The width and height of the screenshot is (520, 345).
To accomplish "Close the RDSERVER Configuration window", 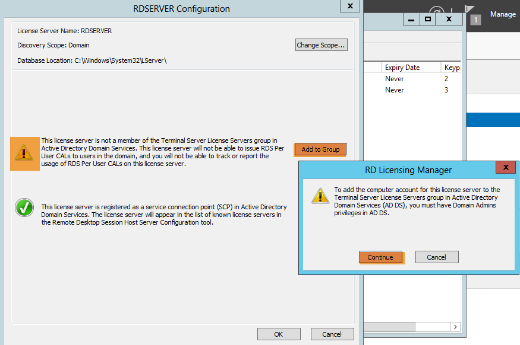I will point(350,6).
